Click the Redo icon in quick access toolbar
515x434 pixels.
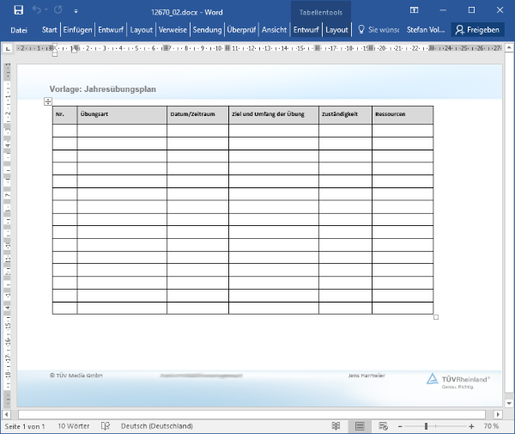point(58,10)
